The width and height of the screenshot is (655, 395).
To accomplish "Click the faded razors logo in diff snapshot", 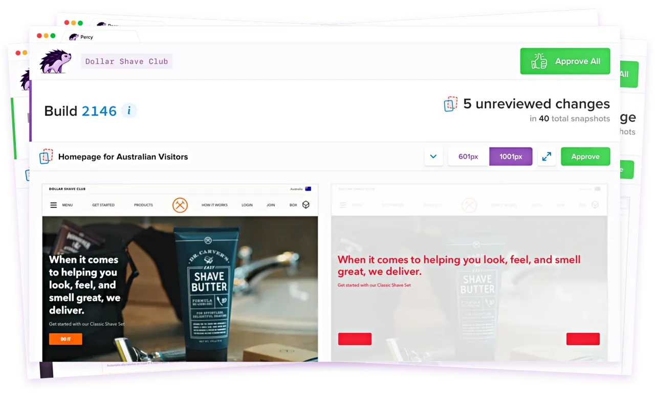I will (x=469, y=205).
